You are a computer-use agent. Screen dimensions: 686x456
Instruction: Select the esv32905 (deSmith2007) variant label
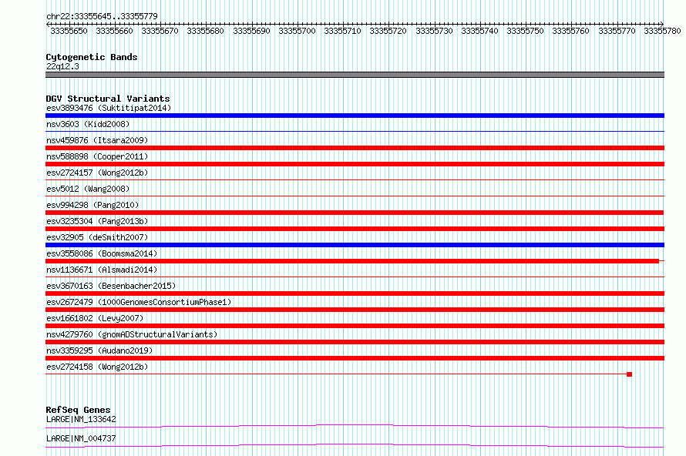(x=97, y=237)
